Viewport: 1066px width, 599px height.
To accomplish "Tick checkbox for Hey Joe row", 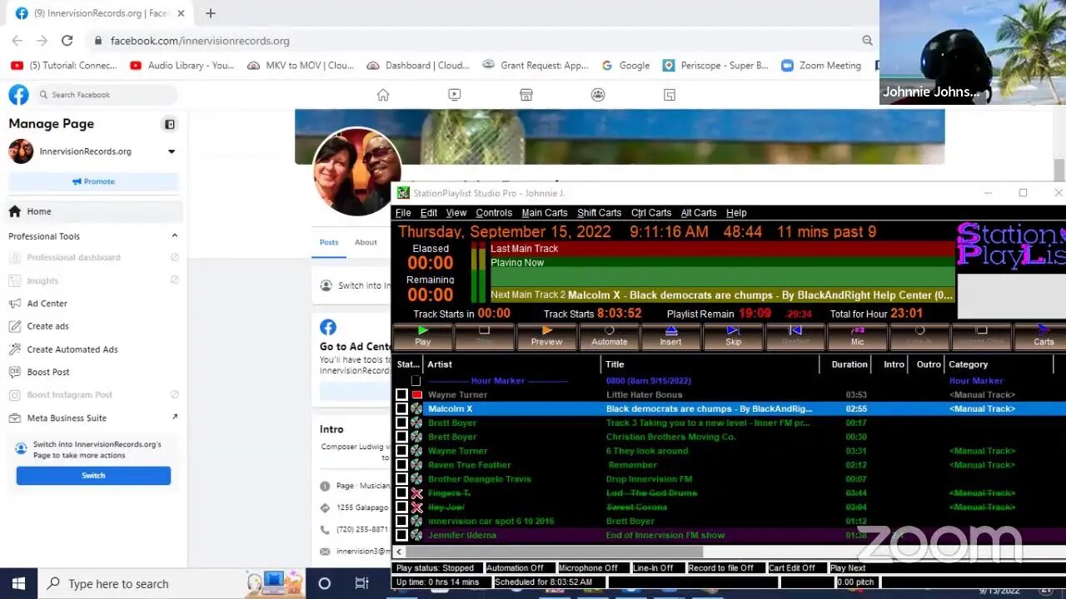I will pyautogui.click(x=401, y=507).
